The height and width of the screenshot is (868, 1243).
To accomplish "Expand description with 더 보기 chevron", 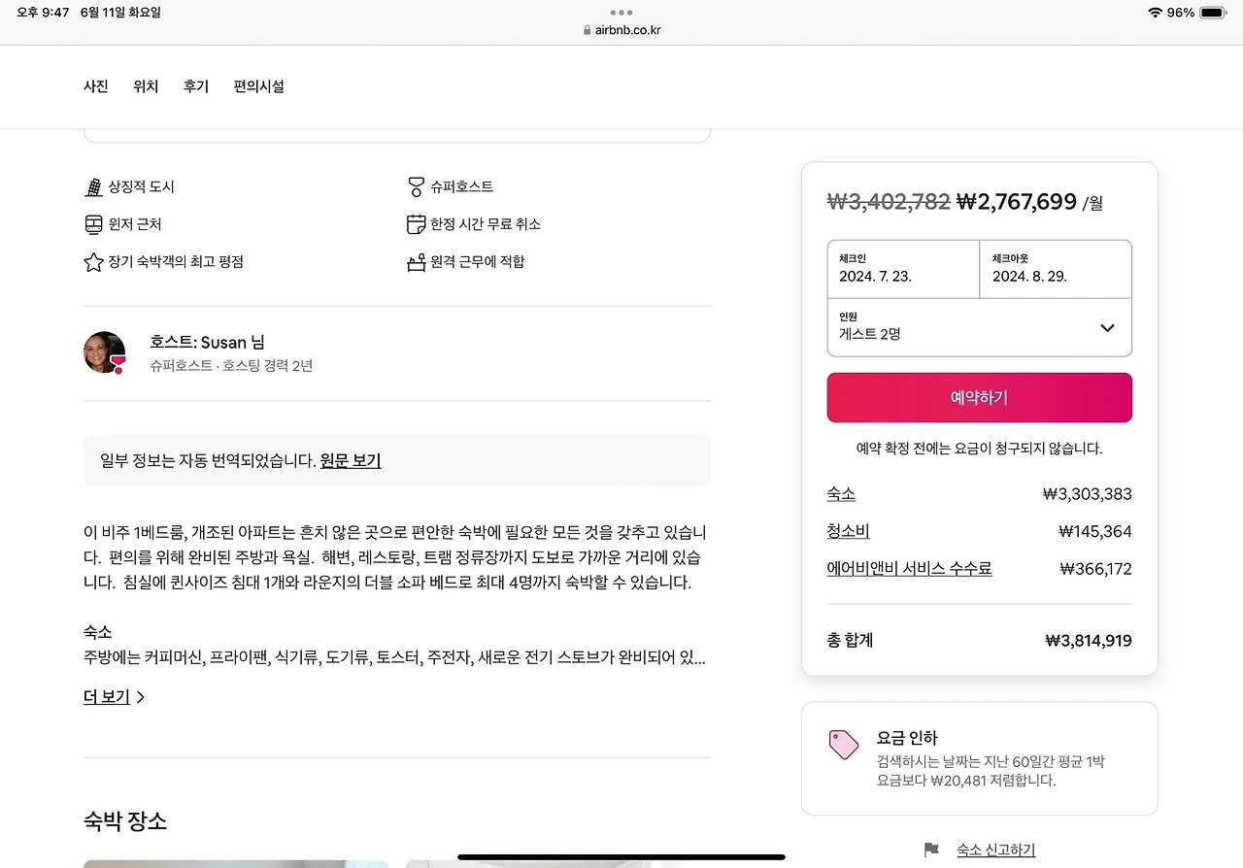I will pyautogui.click(x=114, y=697).
